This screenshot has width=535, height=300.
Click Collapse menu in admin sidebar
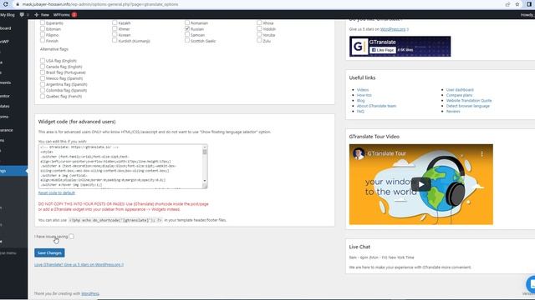tap(8, 253)
